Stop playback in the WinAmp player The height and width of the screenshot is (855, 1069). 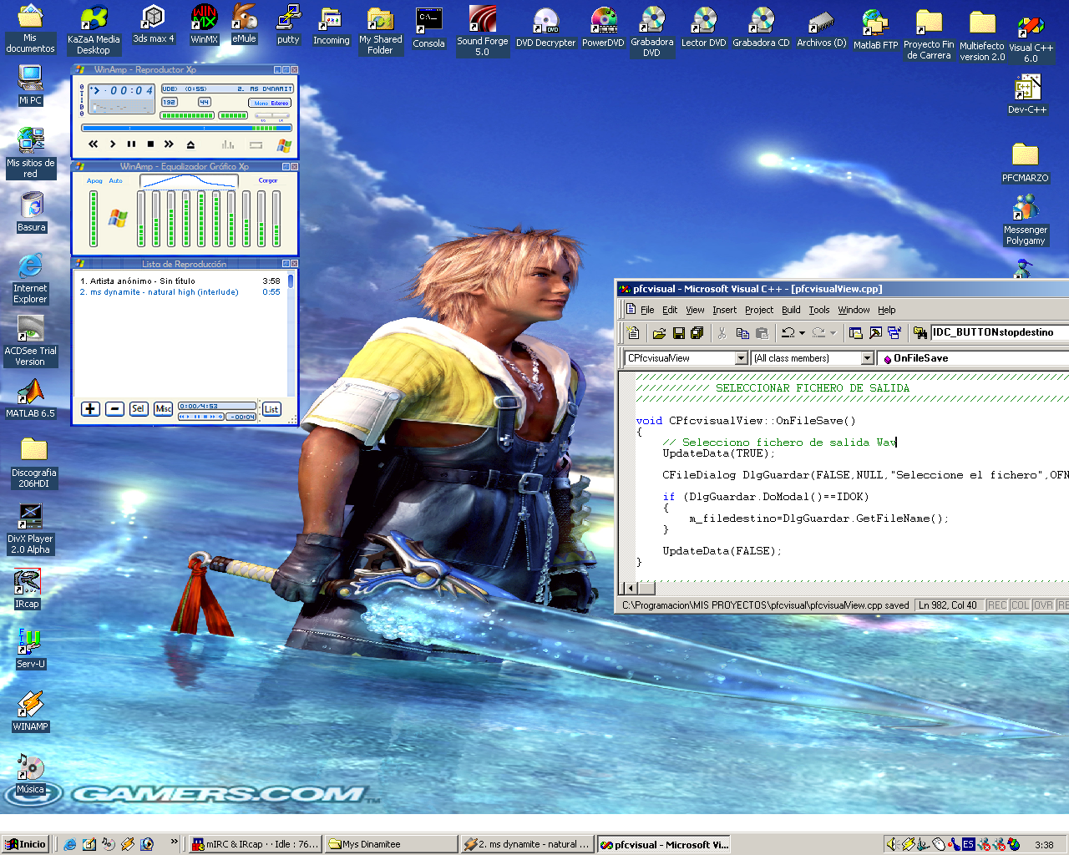point(150,144)
